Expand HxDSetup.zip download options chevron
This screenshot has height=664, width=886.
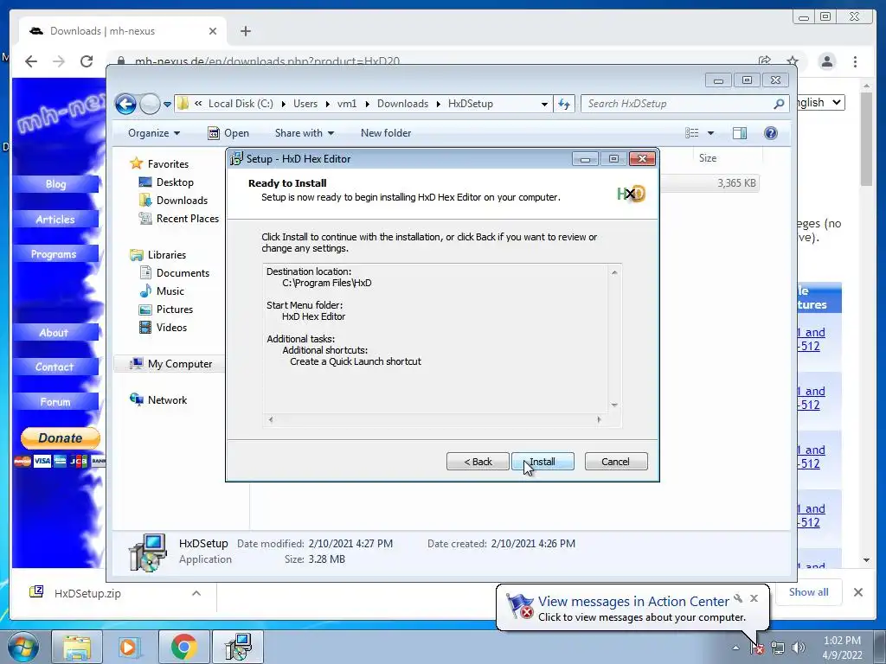[196, 593]
